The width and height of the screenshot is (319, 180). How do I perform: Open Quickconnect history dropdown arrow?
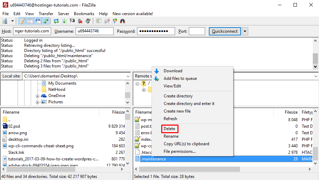click(x=245, y=31)
